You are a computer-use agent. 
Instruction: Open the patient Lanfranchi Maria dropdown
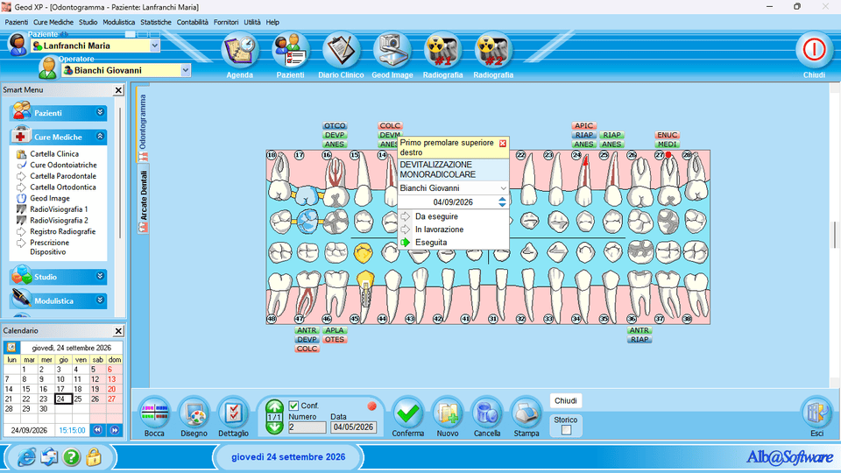pos(154,46)
